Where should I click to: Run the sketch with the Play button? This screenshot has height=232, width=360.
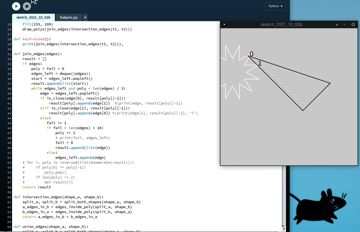16,6
